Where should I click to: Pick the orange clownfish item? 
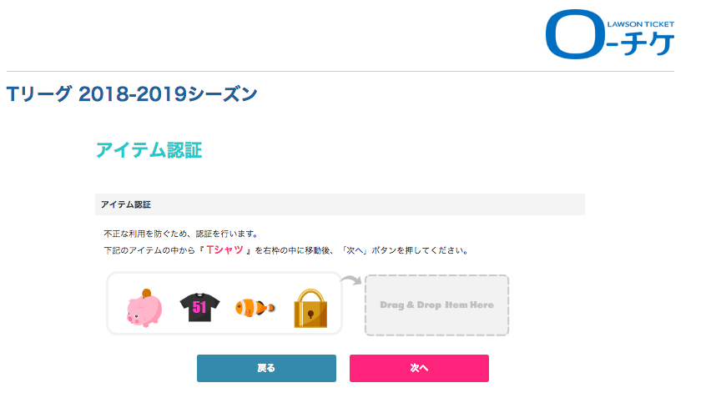[x=253, y=307]
